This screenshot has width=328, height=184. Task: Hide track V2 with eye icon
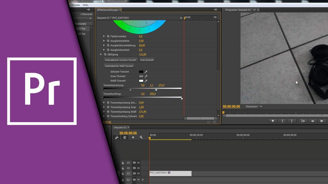[138, 168]
